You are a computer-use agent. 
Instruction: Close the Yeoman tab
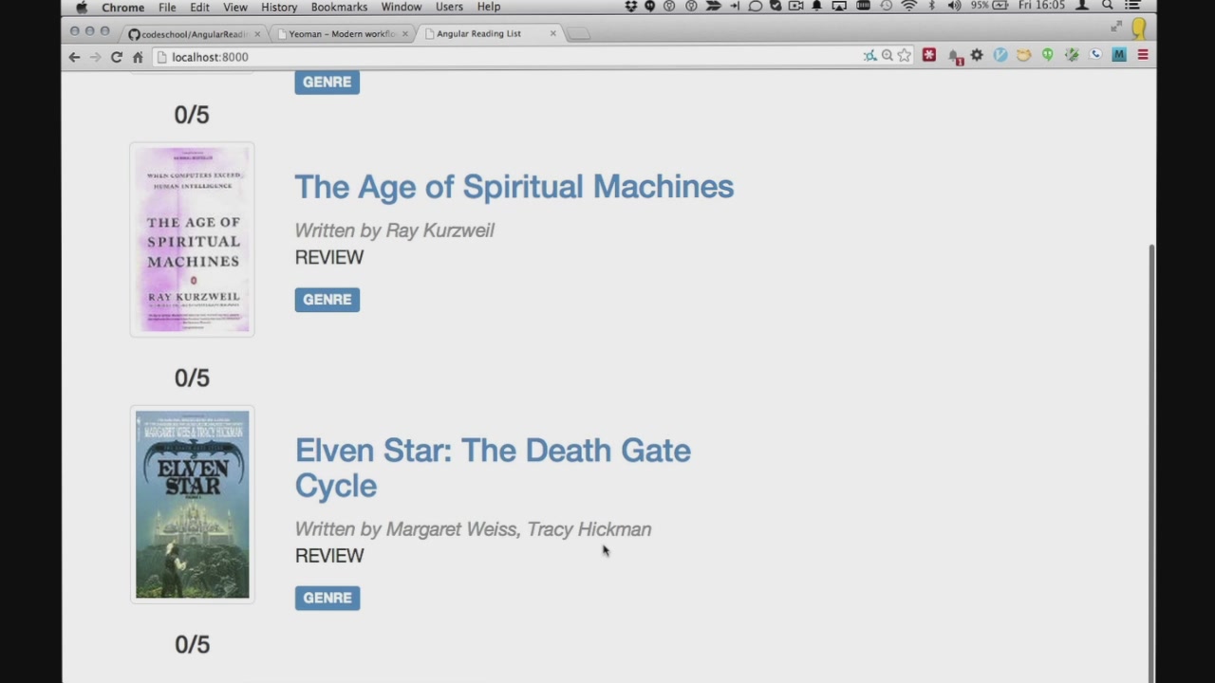coord(405,34)
